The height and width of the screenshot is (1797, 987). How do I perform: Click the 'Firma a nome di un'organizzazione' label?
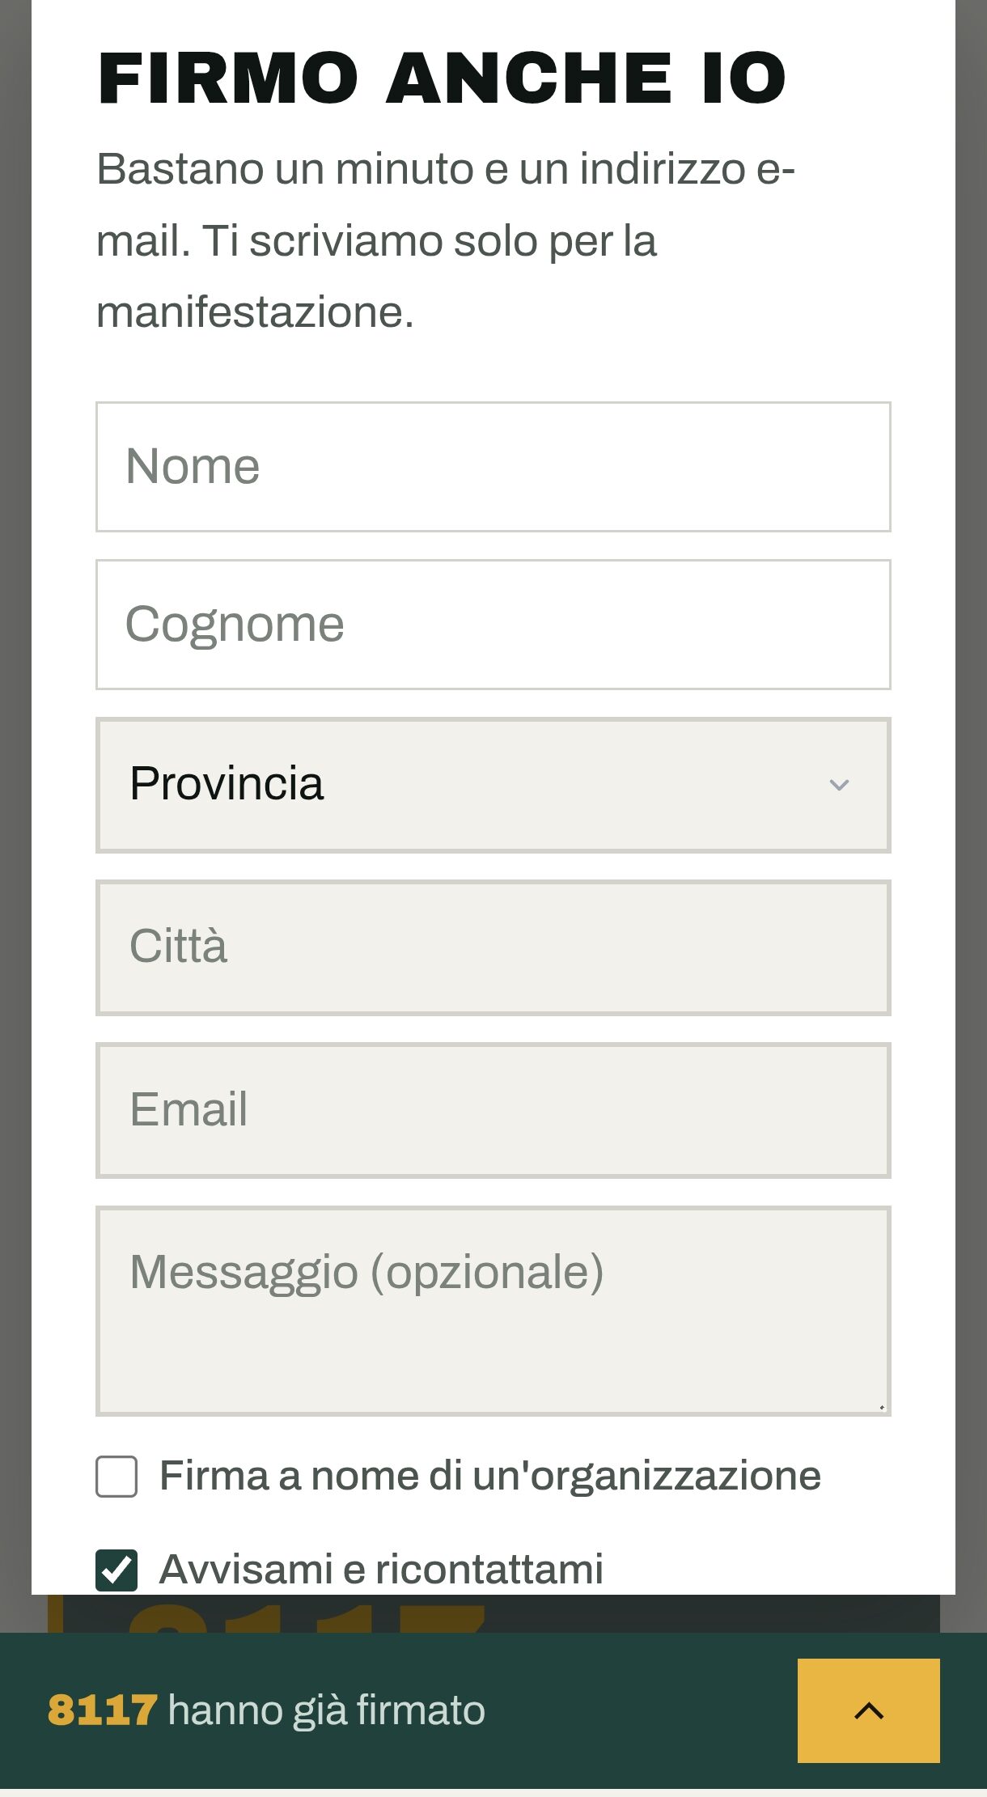pos(490,1476)
